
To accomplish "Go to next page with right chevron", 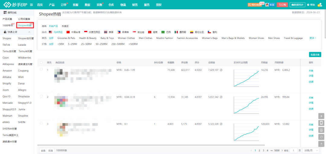I will 282,150.
